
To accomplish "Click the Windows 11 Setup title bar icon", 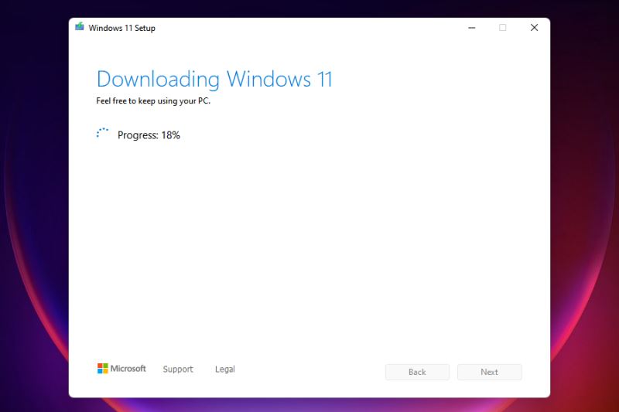I will coord(79,27).
